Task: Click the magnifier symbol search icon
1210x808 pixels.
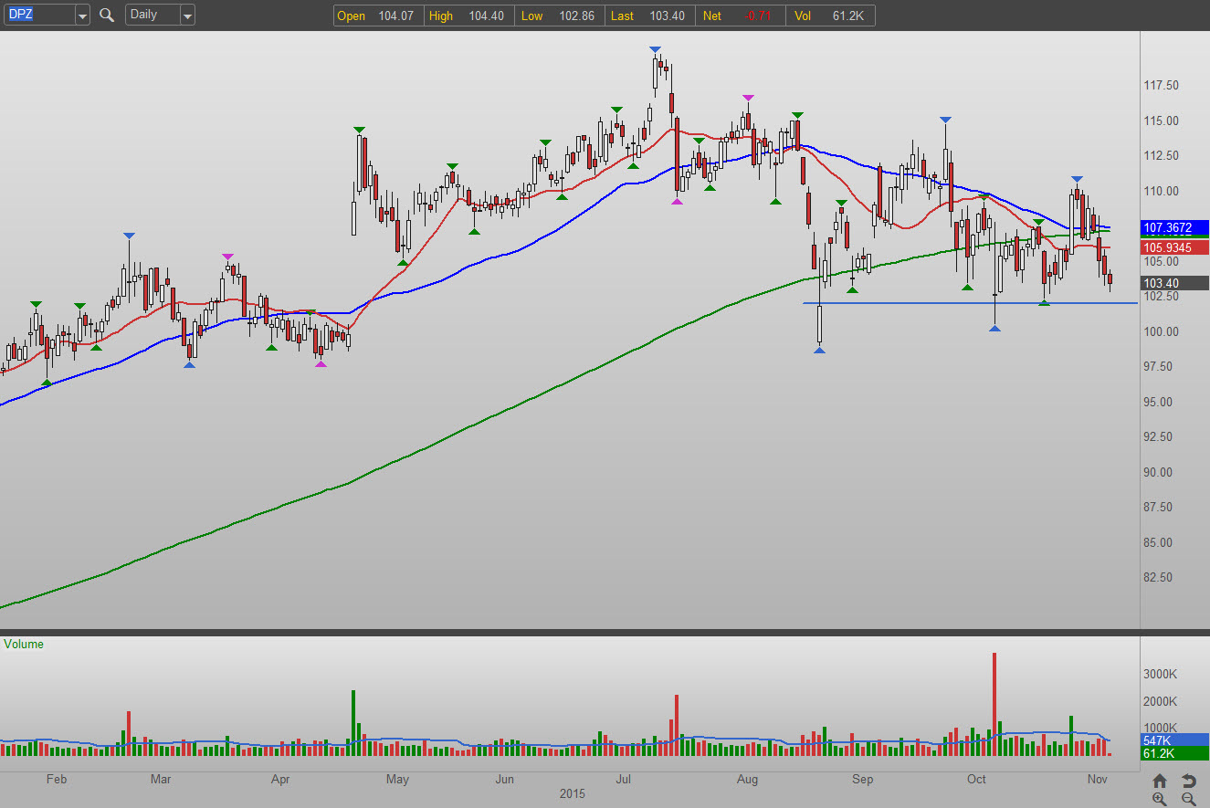Action: (107, 15)
